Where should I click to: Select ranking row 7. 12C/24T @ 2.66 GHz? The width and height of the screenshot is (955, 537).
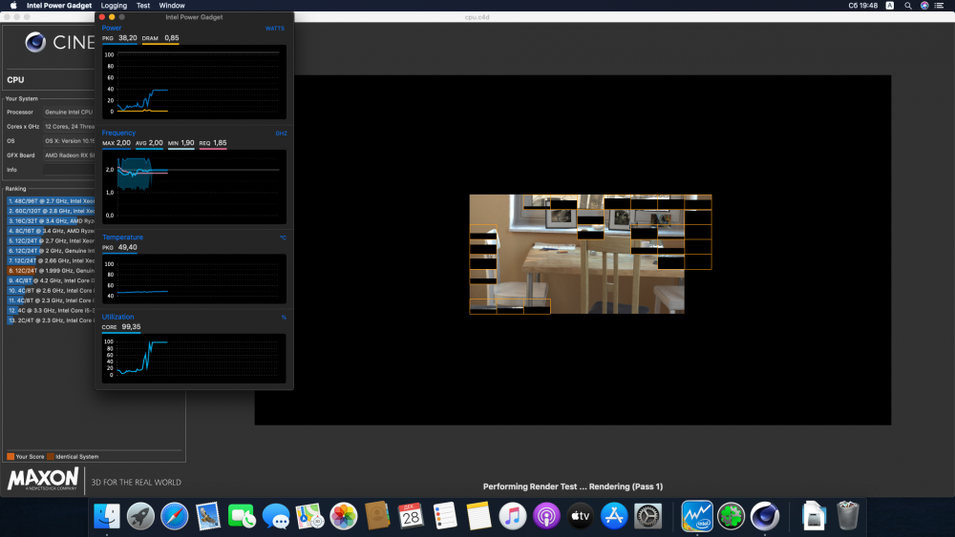click(52, 261)
